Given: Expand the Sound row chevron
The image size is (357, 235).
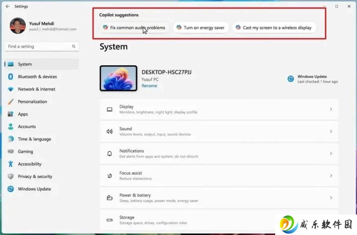Looking at the screenshot, I should tap(331, 131).
